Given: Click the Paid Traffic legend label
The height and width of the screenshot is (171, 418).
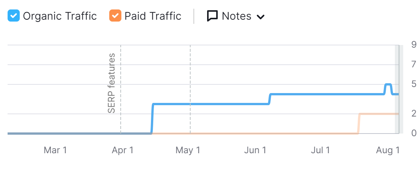Looking at the screenshot, I should click(x=153, y=16).
